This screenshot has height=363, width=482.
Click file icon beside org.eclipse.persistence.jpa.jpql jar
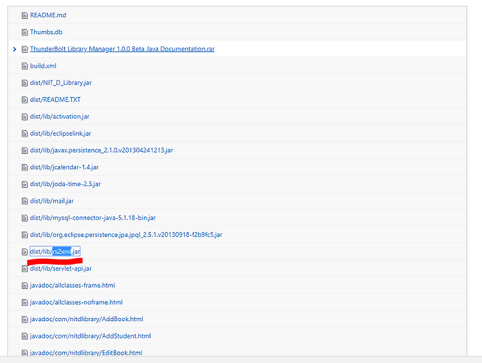(24, 235)
